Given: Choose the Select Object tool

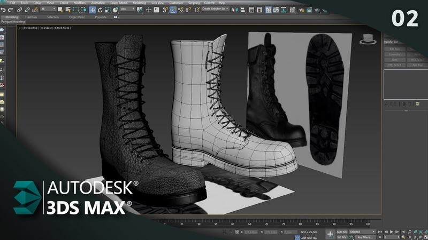Looking at the screenshot, I should [60, 10].
